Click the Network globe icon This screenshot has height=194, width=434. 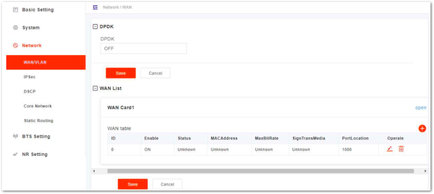(x=15, y=45)
